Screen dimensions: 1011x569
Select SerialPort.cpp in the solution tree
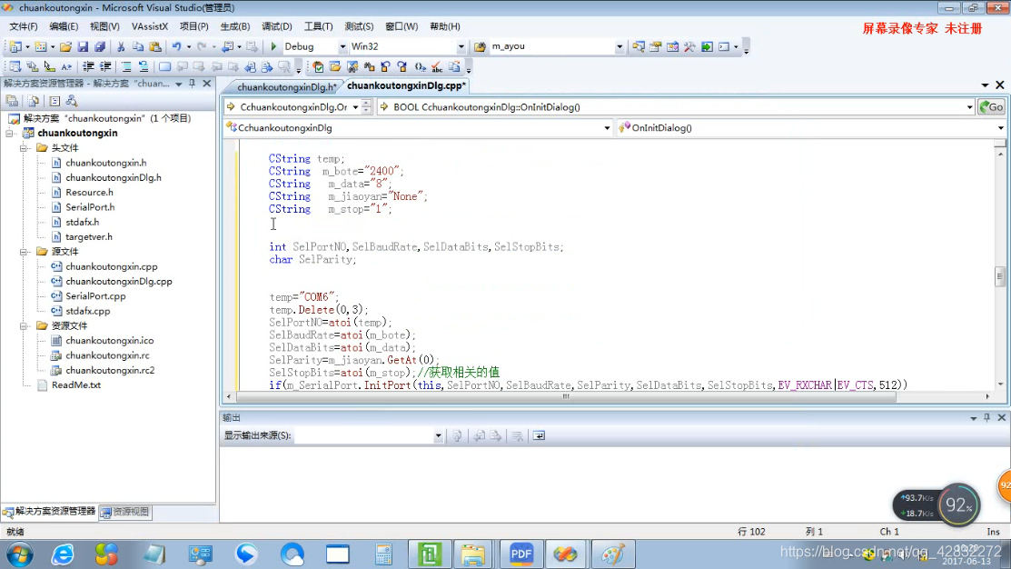pyautogui.click(x=95, y=296)
